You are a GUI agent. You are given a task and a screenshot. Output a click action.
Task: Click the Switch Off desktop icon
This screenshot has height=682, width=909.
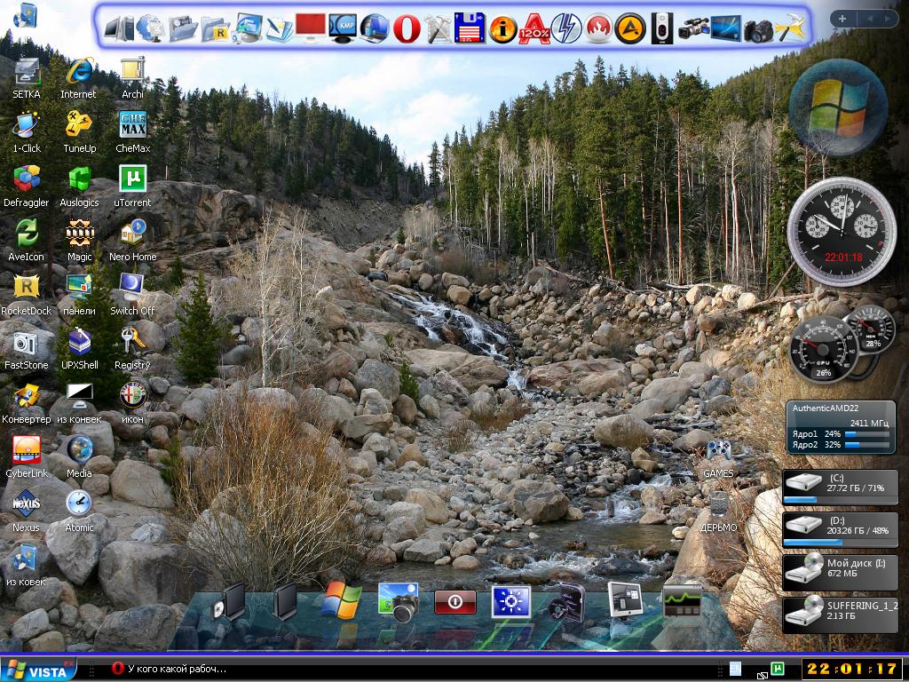pyautogui.click(x=132, y=287)
